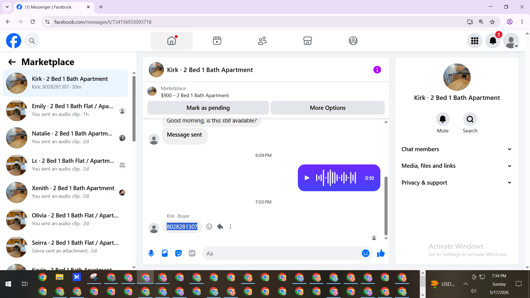
Task: Record a voice clip with microphone
Action: pos(151,253)
